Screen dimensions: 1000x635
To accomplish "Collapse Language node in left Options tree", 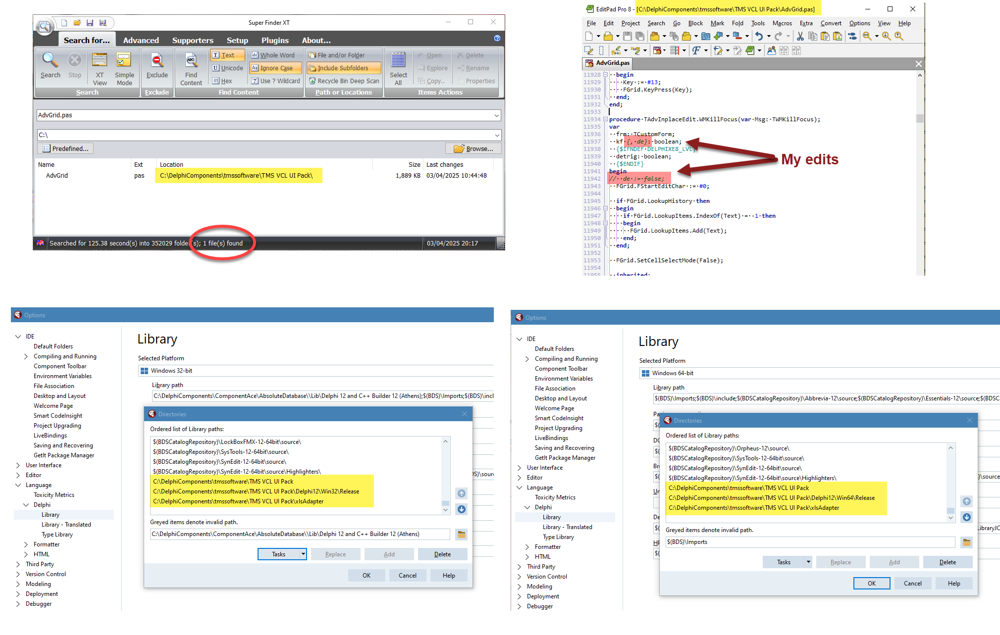I will 18,485.
